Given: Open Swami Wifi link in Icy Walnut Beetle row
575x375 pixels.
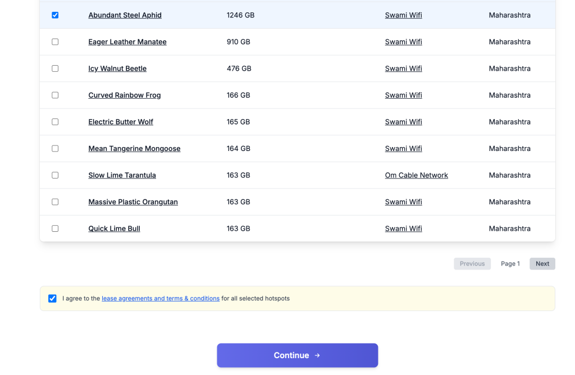Looking at the screenshot, I should 403,68.
